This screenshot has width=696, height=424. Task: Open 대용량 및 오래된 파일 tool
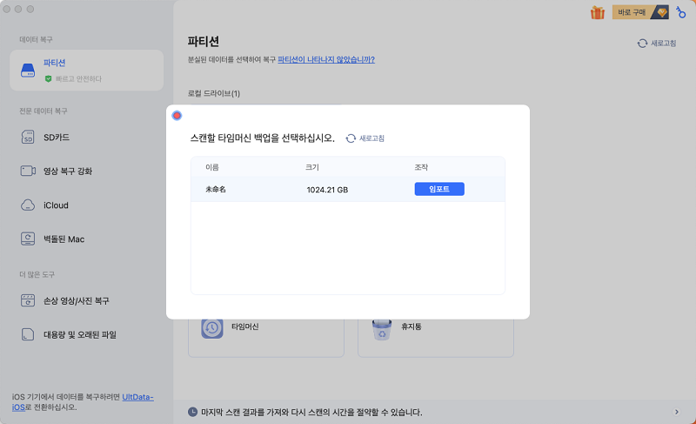[x=80, y=335]
